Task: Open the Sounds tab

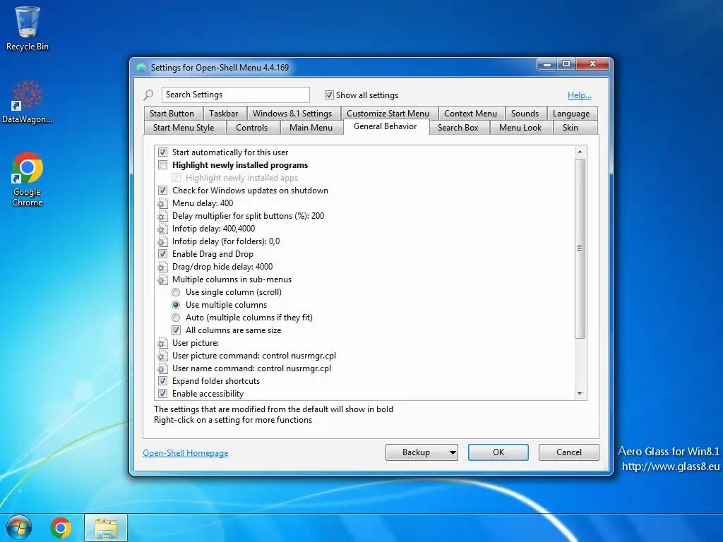Action: (x=525, y=114)
